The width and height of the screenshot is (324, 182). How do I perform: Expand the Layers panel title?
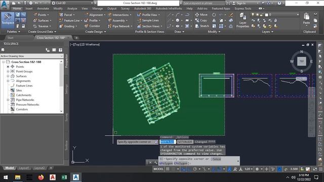267,31
